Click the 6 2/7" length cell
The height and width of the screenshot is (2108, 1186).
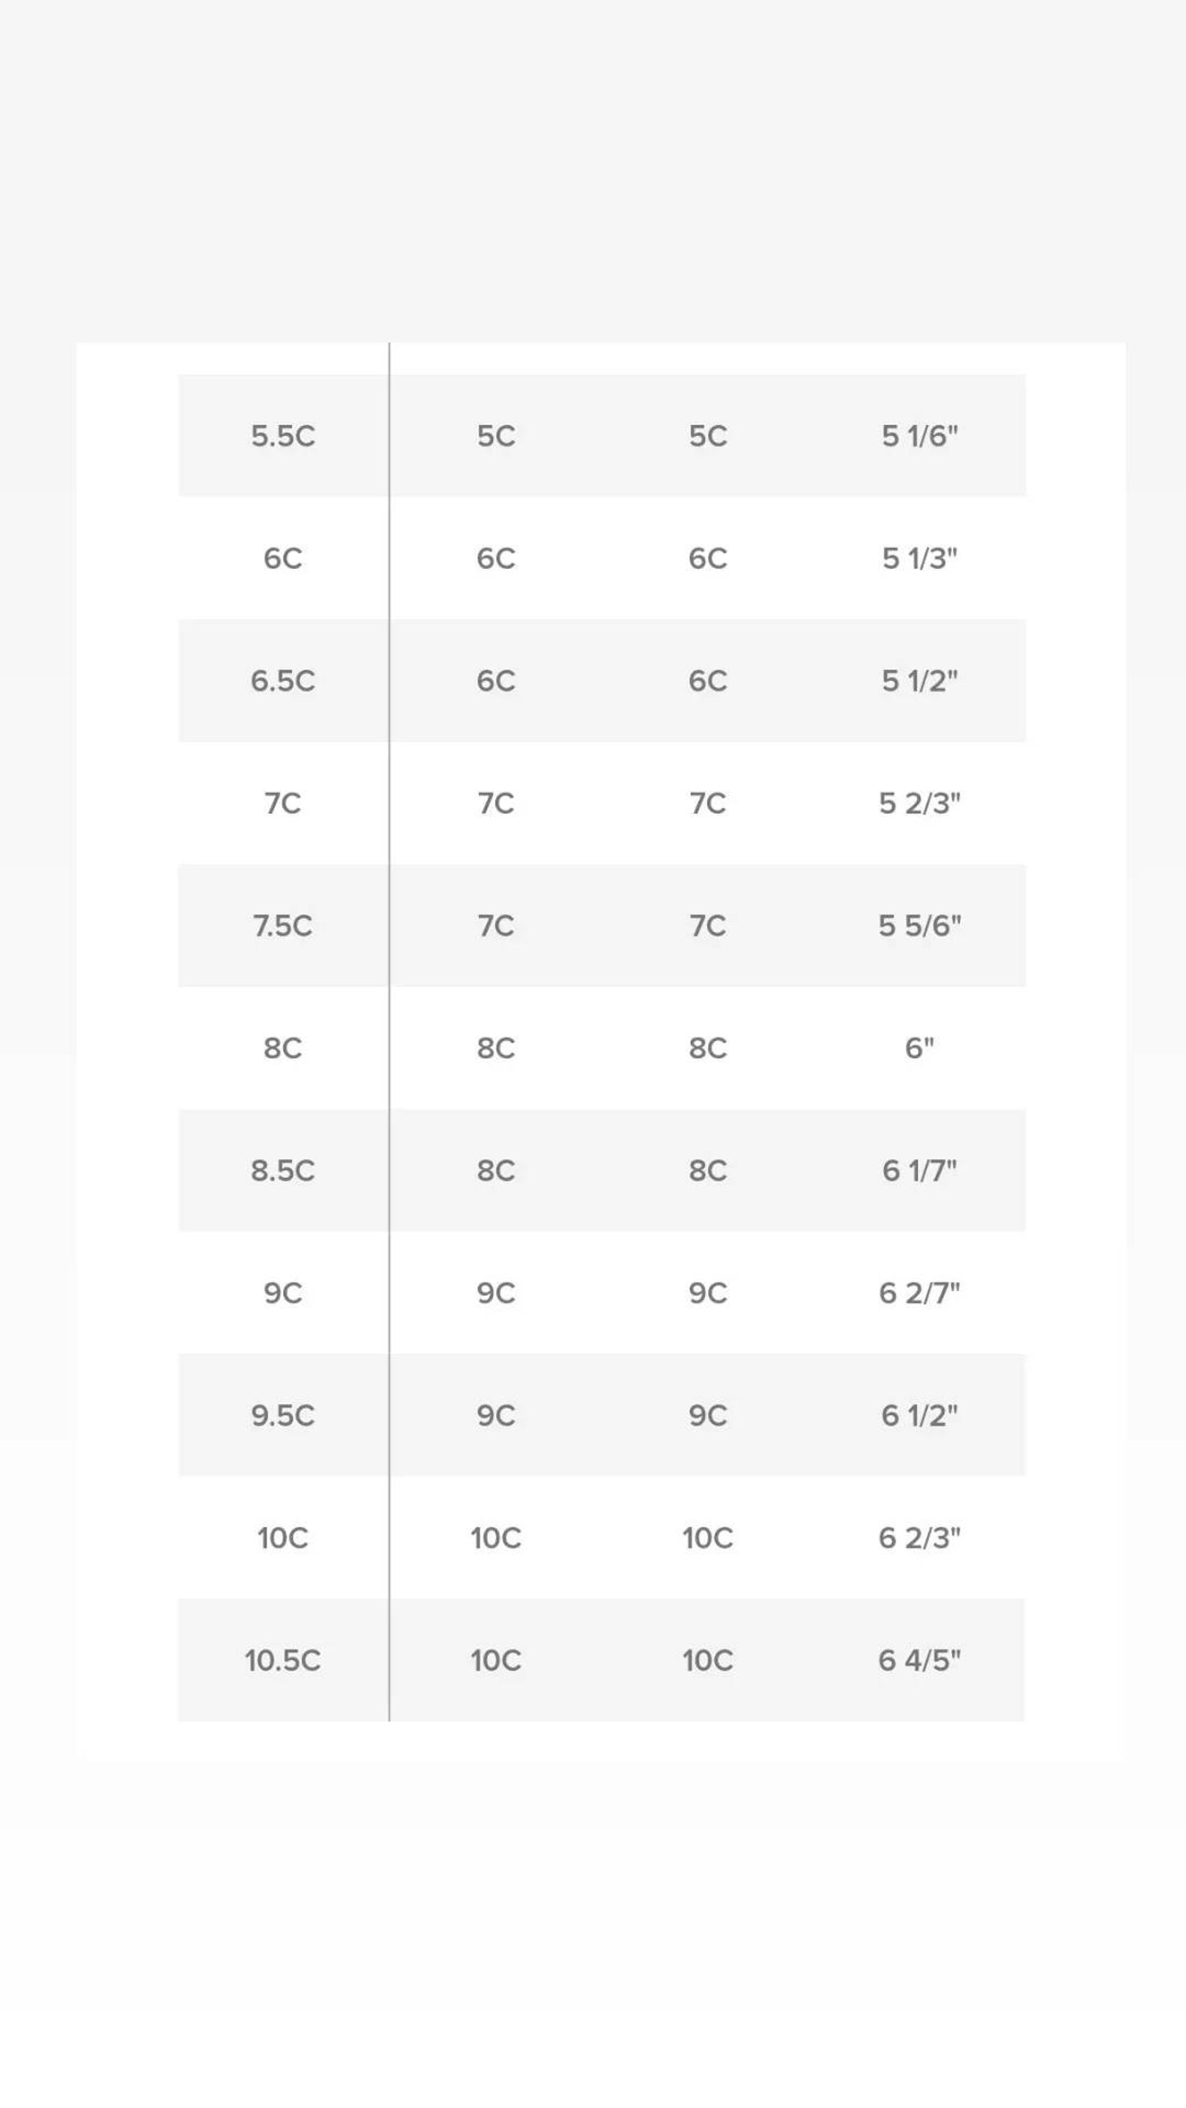(x=919, y=1293)
